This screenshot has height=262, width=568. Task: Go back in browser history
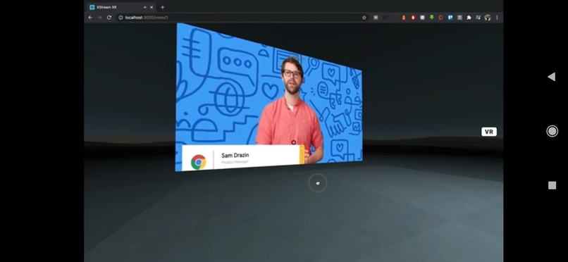point(90,18)
